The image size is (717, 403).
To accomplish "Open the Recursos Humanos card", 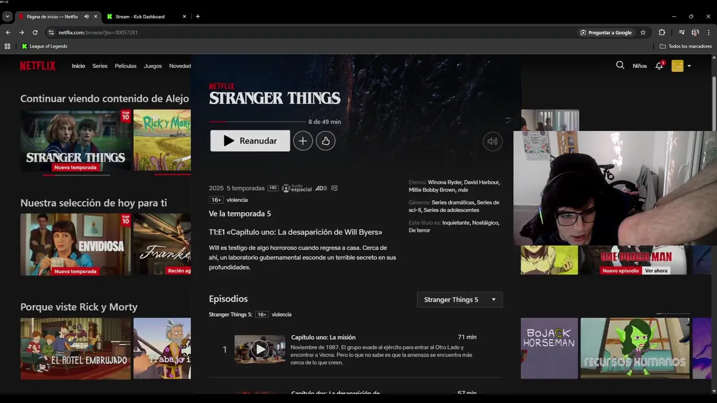I will click(x=635, y=348).
